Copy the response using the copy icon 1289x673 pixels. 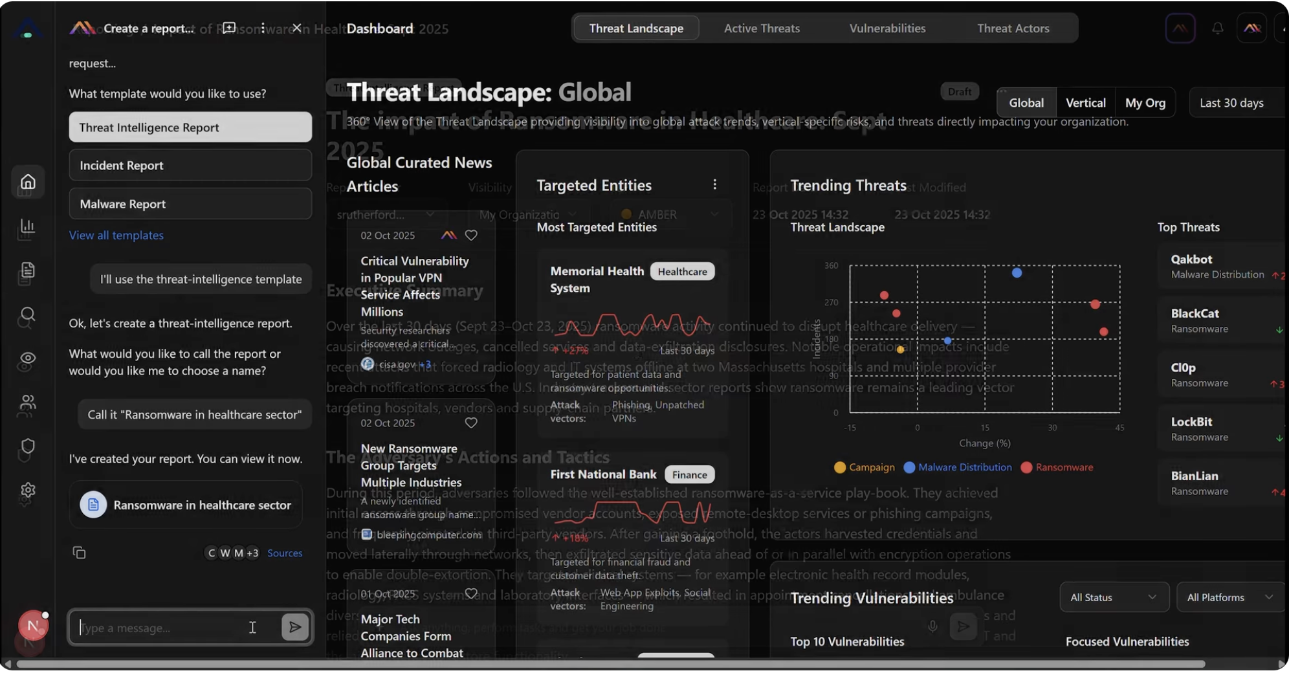(79, 553)
